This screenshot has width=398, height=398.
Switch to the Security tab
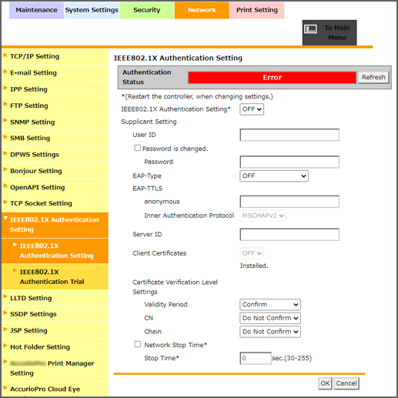pos(147,10)
